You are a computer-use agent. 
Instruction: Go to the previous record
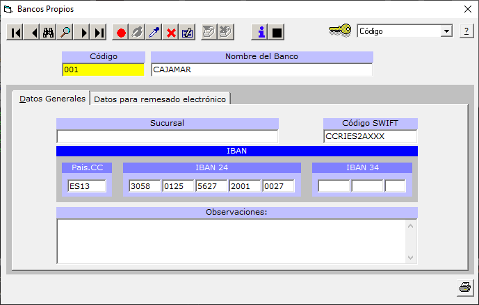point(32,33)
